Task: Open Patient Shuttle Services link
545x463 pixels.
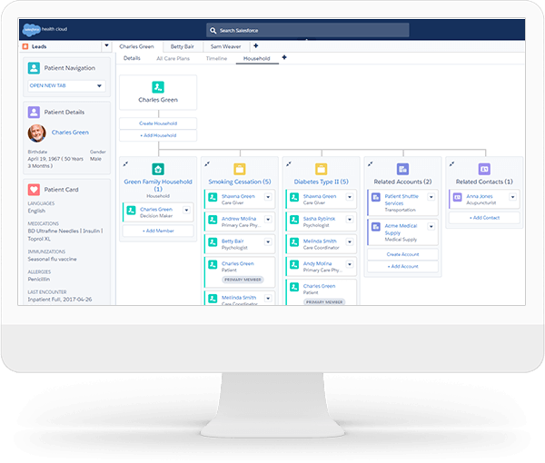Action: tap(401, 200)
